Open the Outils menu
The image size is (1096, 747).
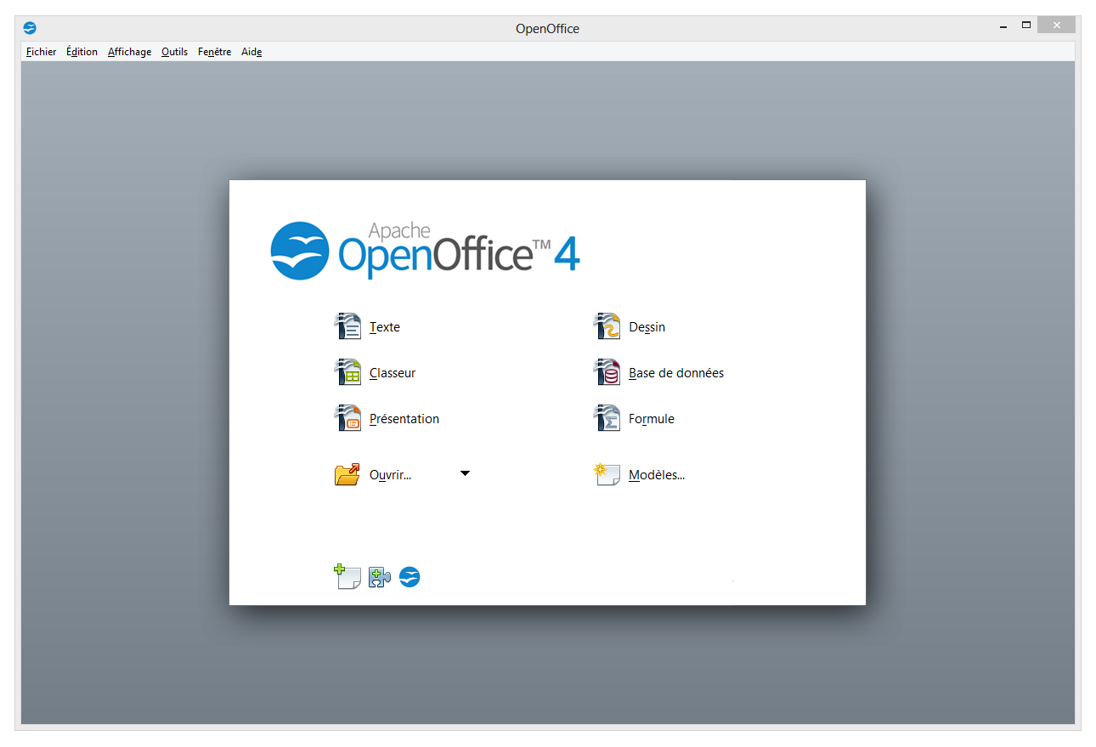(174, 52)
